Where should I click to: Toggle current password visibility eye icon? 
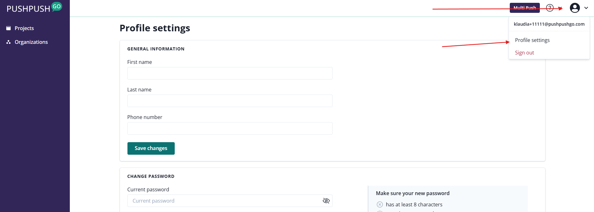[326, 201]
